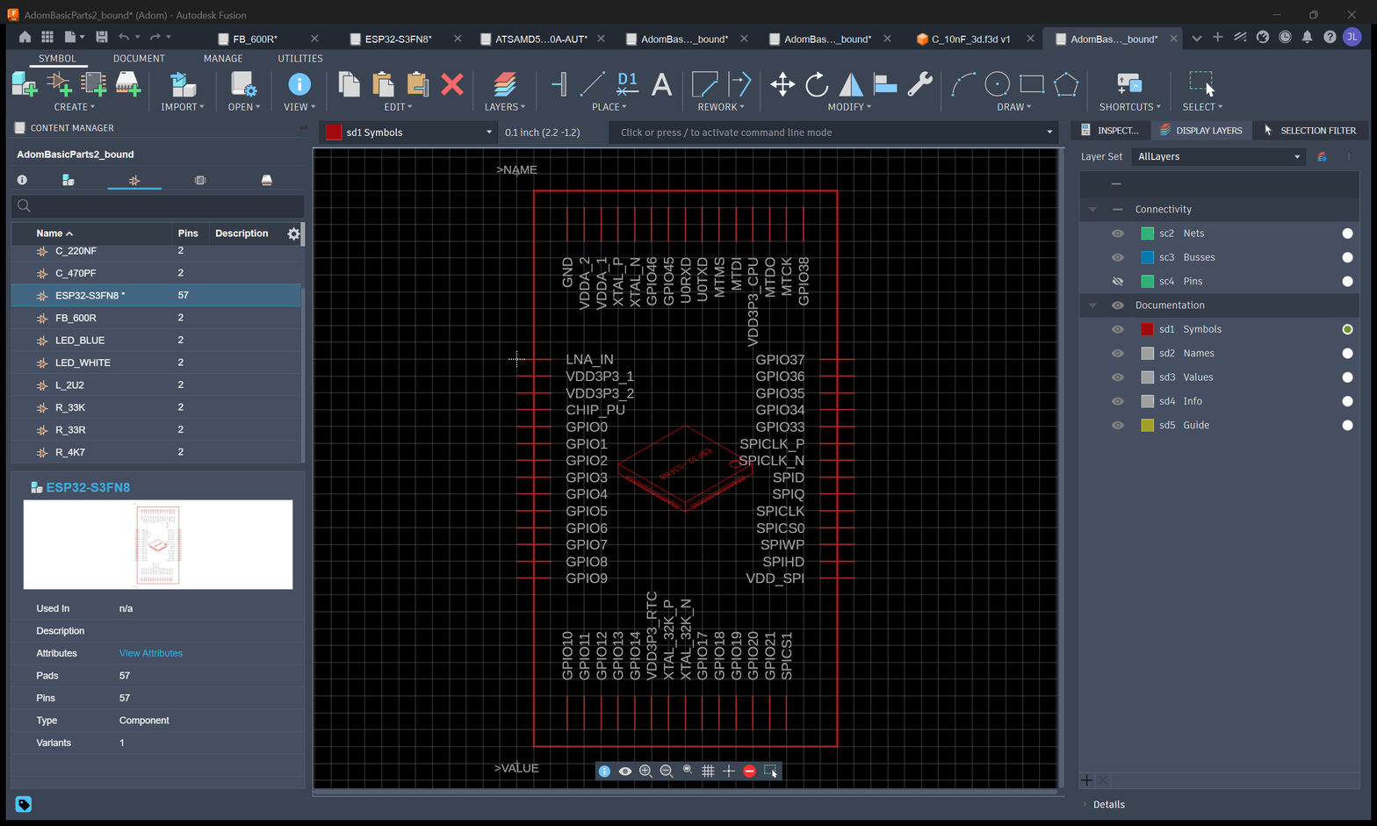
Task: Hide the sd3 Values layer
Action: (x=1117, y=377)
